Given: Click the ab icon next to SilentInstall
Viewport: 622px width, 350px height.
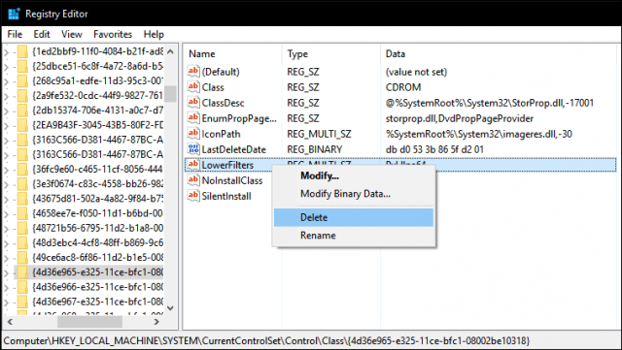Looking at the screenshot, I should coord(193,196).
